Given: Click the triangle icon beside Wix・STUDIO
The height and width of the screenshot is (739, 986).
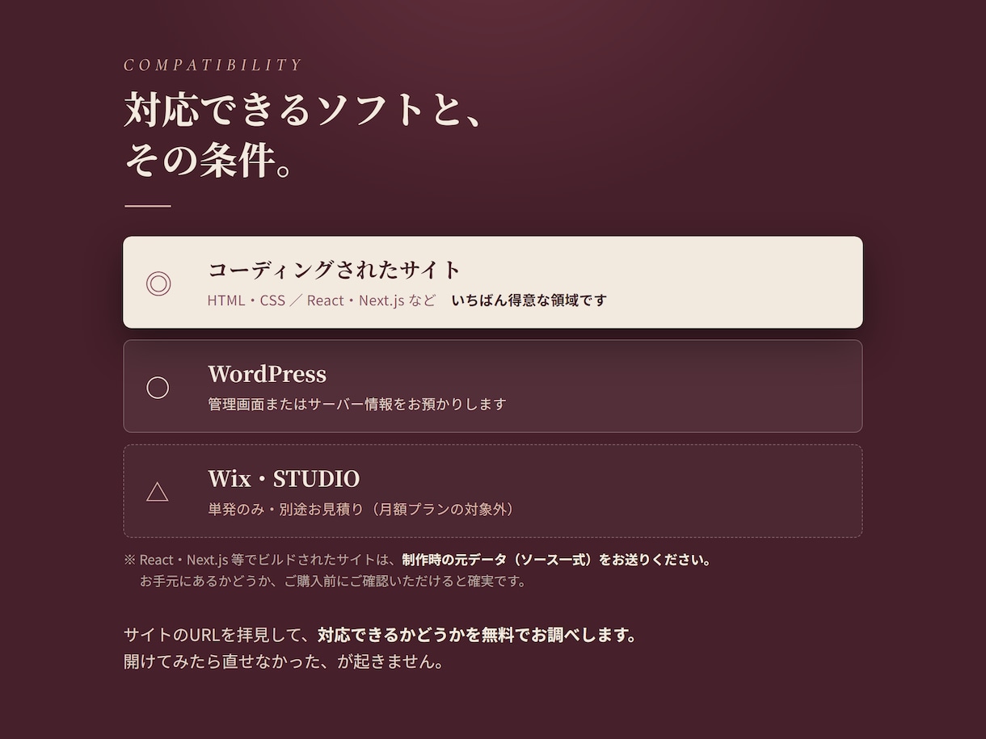Looking at the screenshot, I should [x=158, y=491].
